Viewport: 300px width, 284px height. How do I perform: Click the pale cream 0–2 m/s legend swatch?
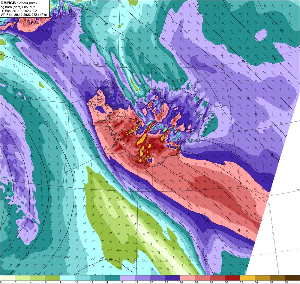(7, 278)
